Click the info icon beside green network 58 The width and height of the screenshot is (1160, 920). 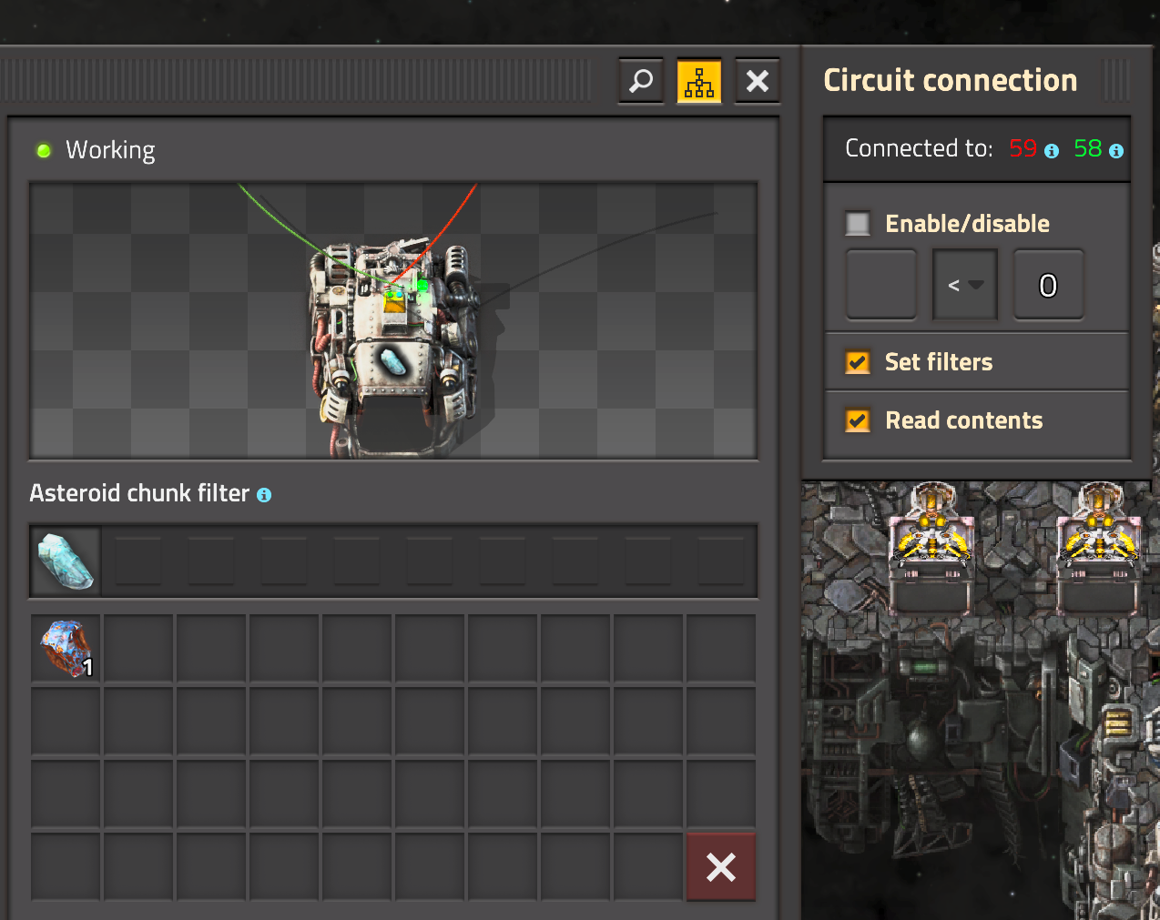tap(1116, 151)
